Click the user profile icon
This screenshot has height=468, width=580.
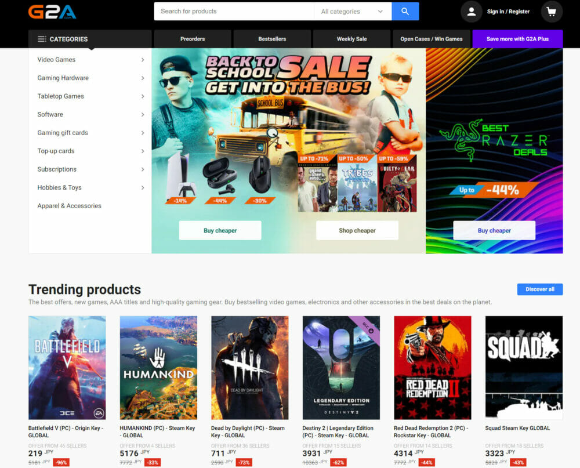[471, 12]
